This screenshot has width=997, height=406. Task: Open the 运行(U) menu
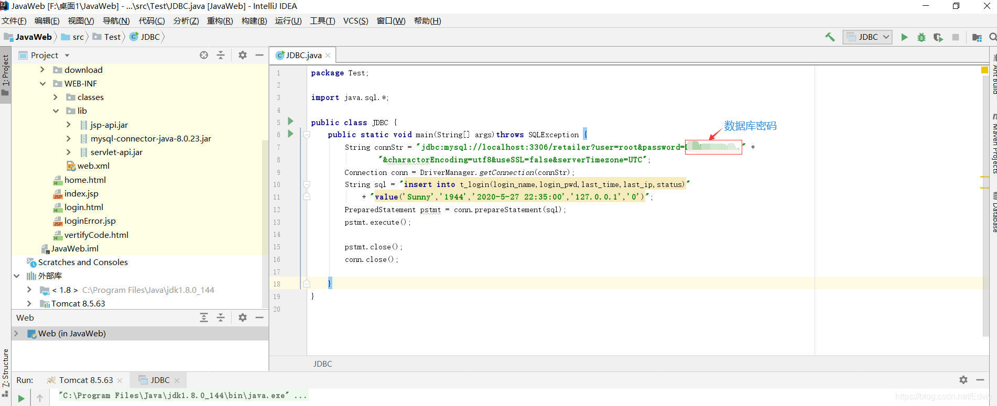click(288, 21)
